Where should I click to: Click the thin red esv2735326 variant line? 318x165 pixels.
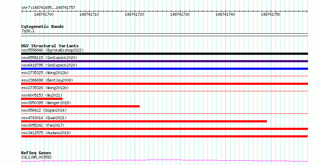coord(164,91)
